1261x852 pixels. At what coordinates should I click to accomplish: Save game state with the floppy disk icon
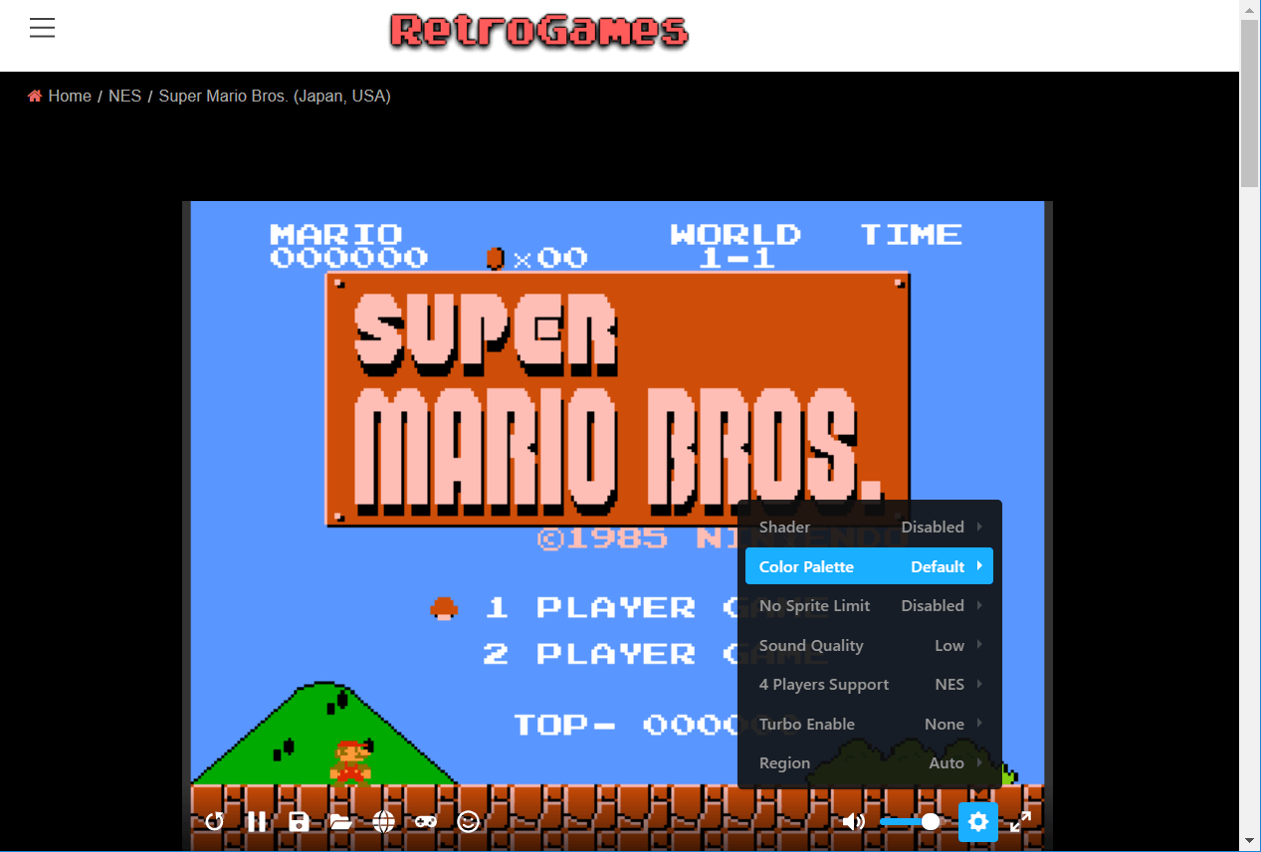click(x=299, y=821)
